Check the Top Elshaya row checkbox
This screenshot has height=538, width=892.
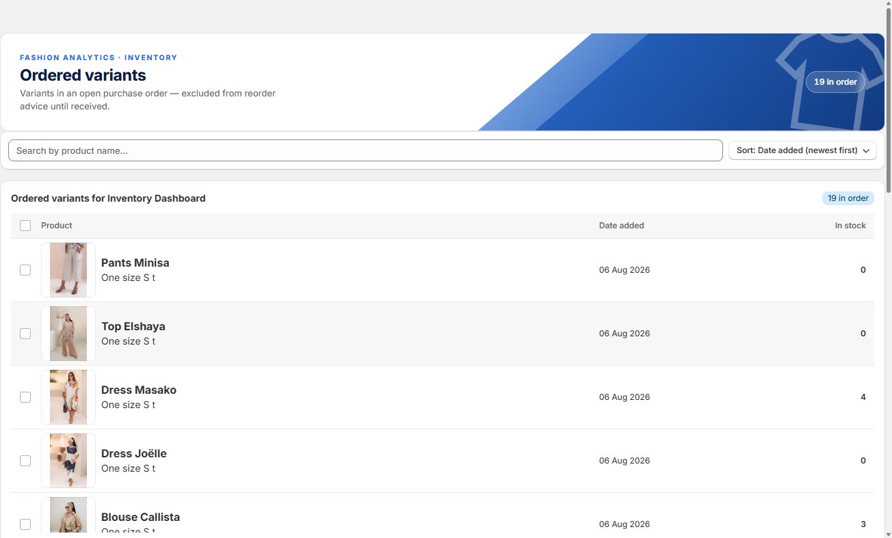click(25, 334)
